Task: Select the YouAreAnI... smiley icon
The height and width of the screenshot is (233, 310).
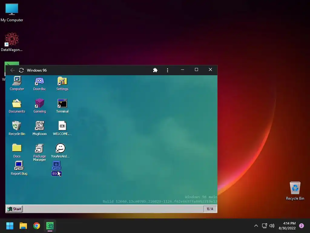Action: (60, 151)
